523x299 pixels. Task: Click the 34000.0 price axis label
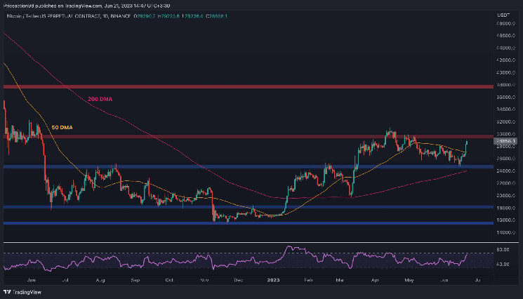pos(505,109)
